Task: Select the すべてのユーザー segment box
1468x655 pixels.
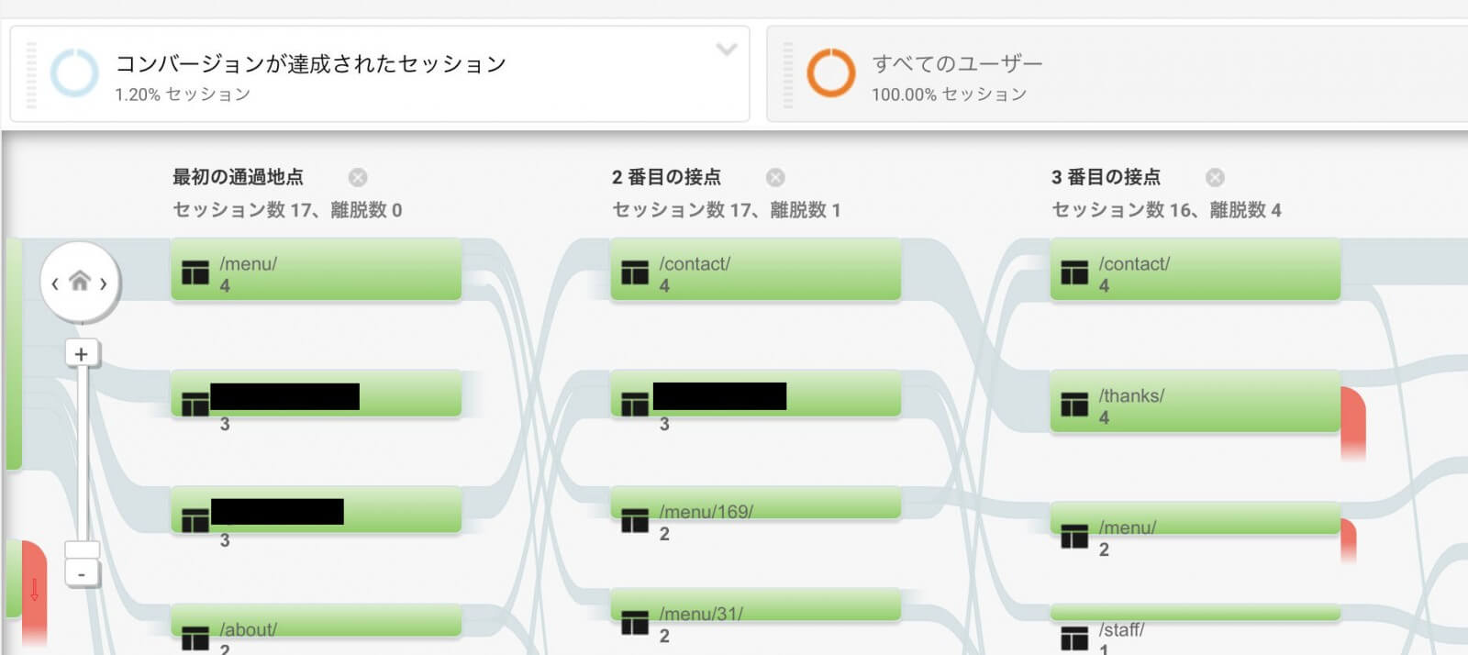Action: pyautogui.click(x=1117, y=73)
